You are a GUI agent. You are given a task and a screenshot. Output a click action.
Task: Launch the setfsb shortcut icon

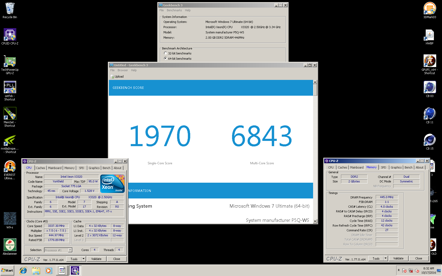point(10,91)
